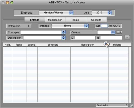Click the plus button beside Cuenta

click(x=121, y=32)
